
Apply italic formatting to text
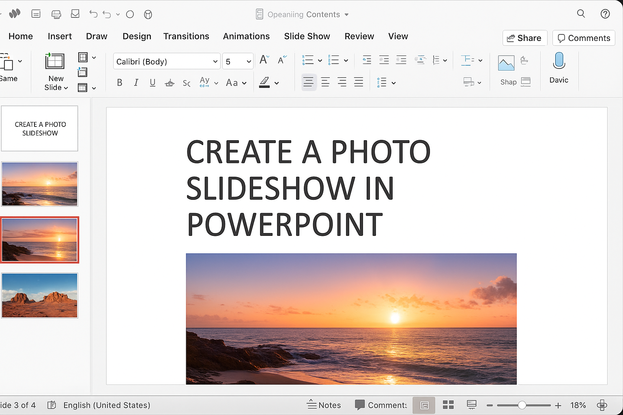pos(136,82)
